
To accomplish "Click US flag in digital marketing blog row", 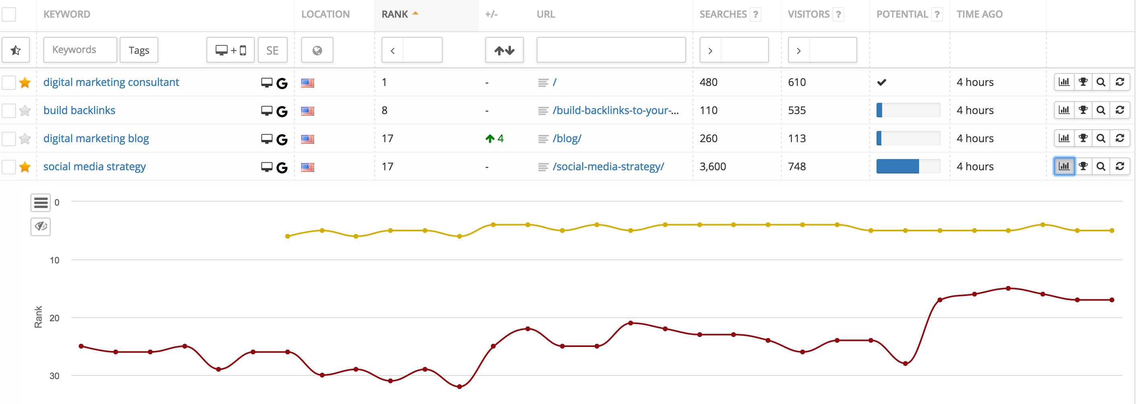I will point(307,139).
